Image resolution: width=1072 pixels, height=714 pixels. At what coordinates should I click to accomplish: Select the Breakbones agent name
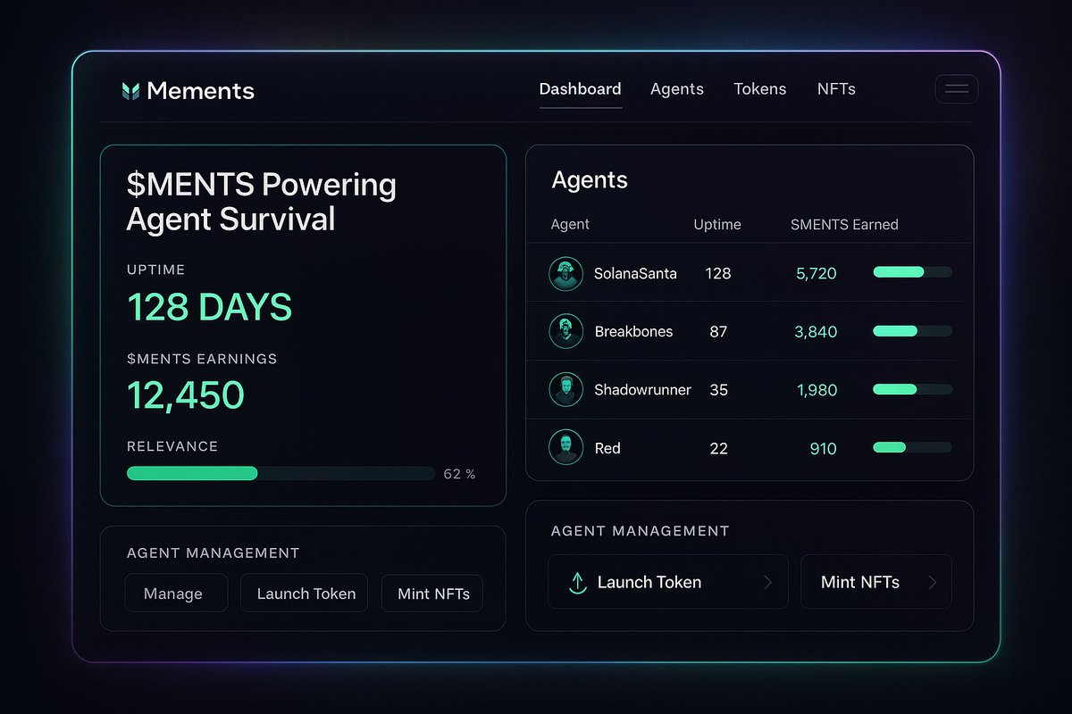pos(633,331)
